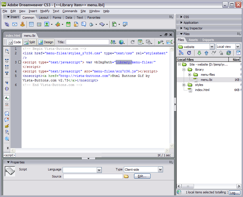Click the Synchronize files icon
This screenshot has width=243, height=197.
point(229,53)
